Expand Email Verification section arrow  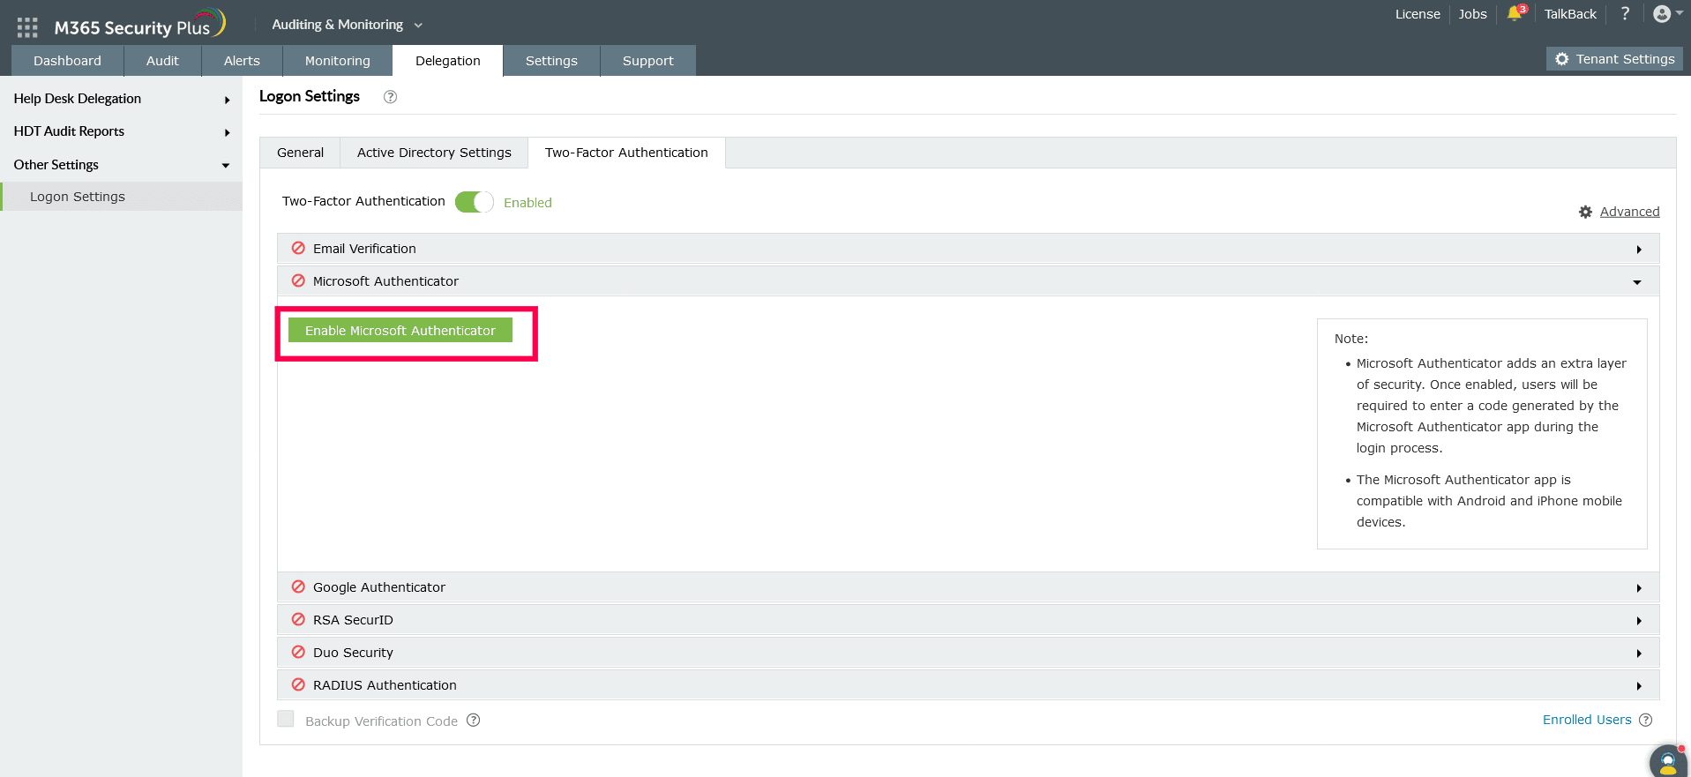(1639, 250)
